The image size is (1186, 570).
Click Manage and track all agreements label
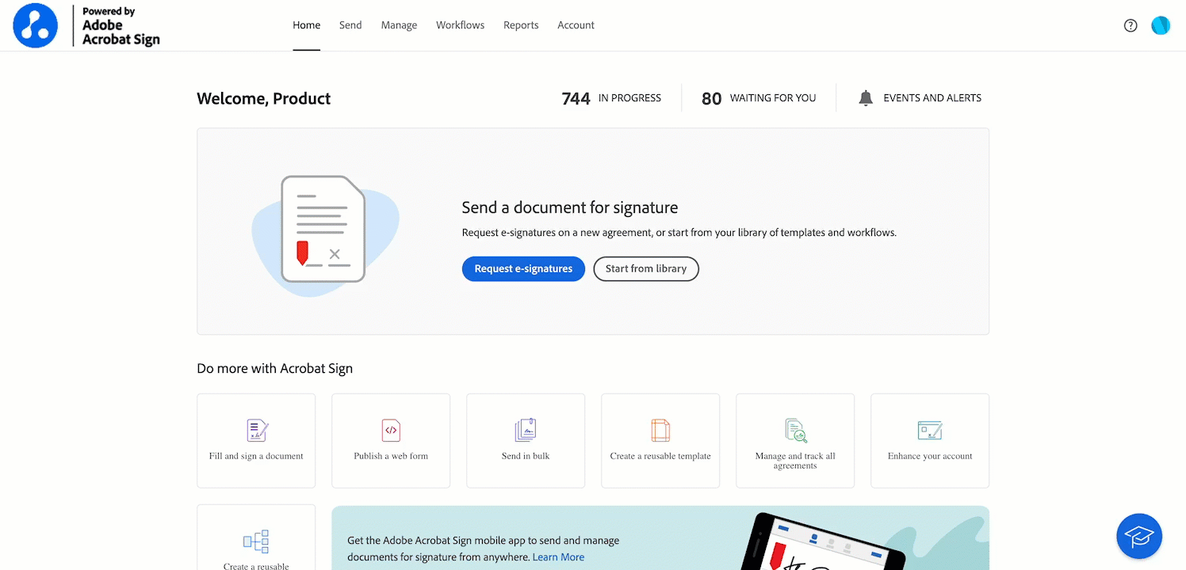pyautogui.click(x=795, y=461)
